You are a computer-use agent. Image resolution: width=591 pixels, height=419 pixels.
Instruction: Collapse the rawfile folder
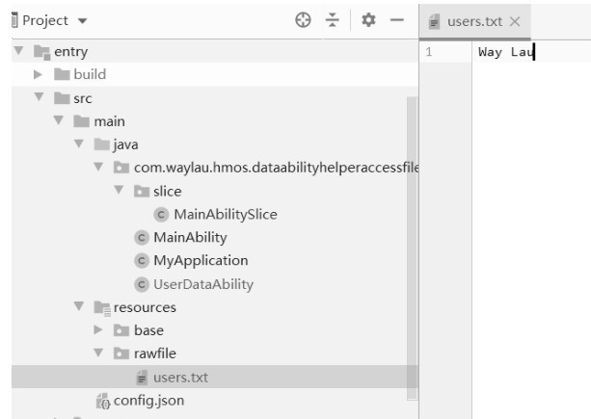click(98, 354)
